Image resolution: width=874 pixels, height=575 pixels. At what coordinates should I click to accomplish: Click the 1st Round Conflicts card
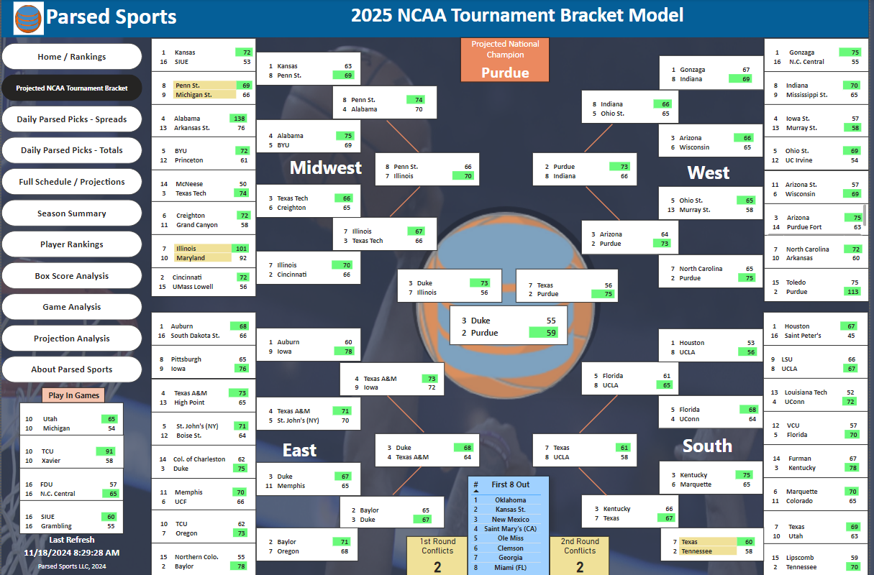(x=437, y=556)
